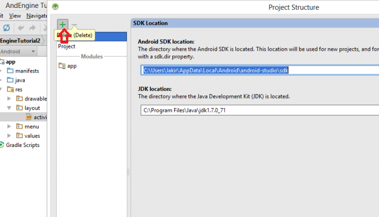Expand the values folder

[x=9, y=136]
